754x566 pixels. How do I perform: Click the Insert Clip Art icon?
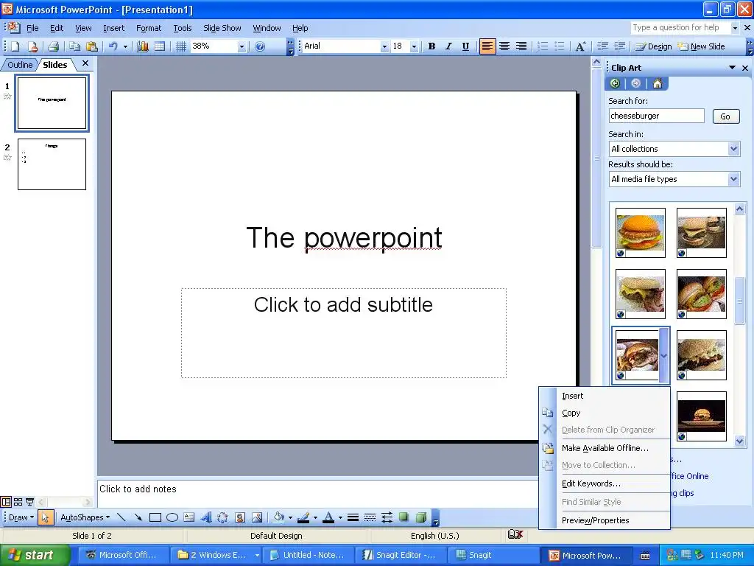click(x=239, y=517)
